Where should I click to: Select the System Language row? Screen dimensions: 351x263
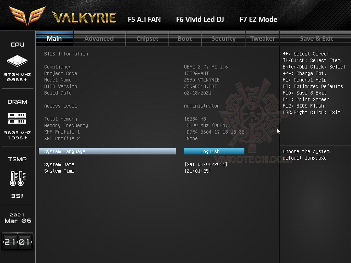click(x=107, y=151)
